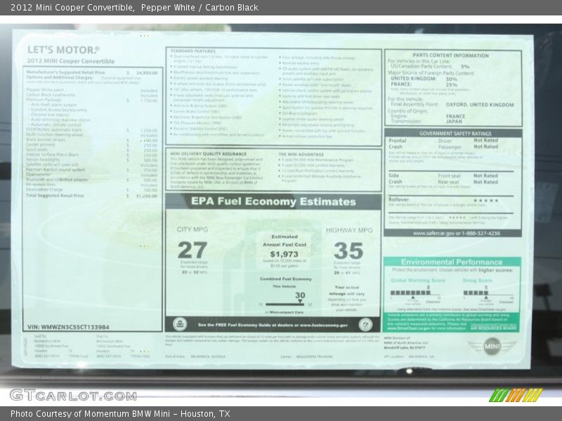This screenshot has width=562, height=421.
Task: Click the "Frontal Crash" rating label
Action: coord(398,144)
